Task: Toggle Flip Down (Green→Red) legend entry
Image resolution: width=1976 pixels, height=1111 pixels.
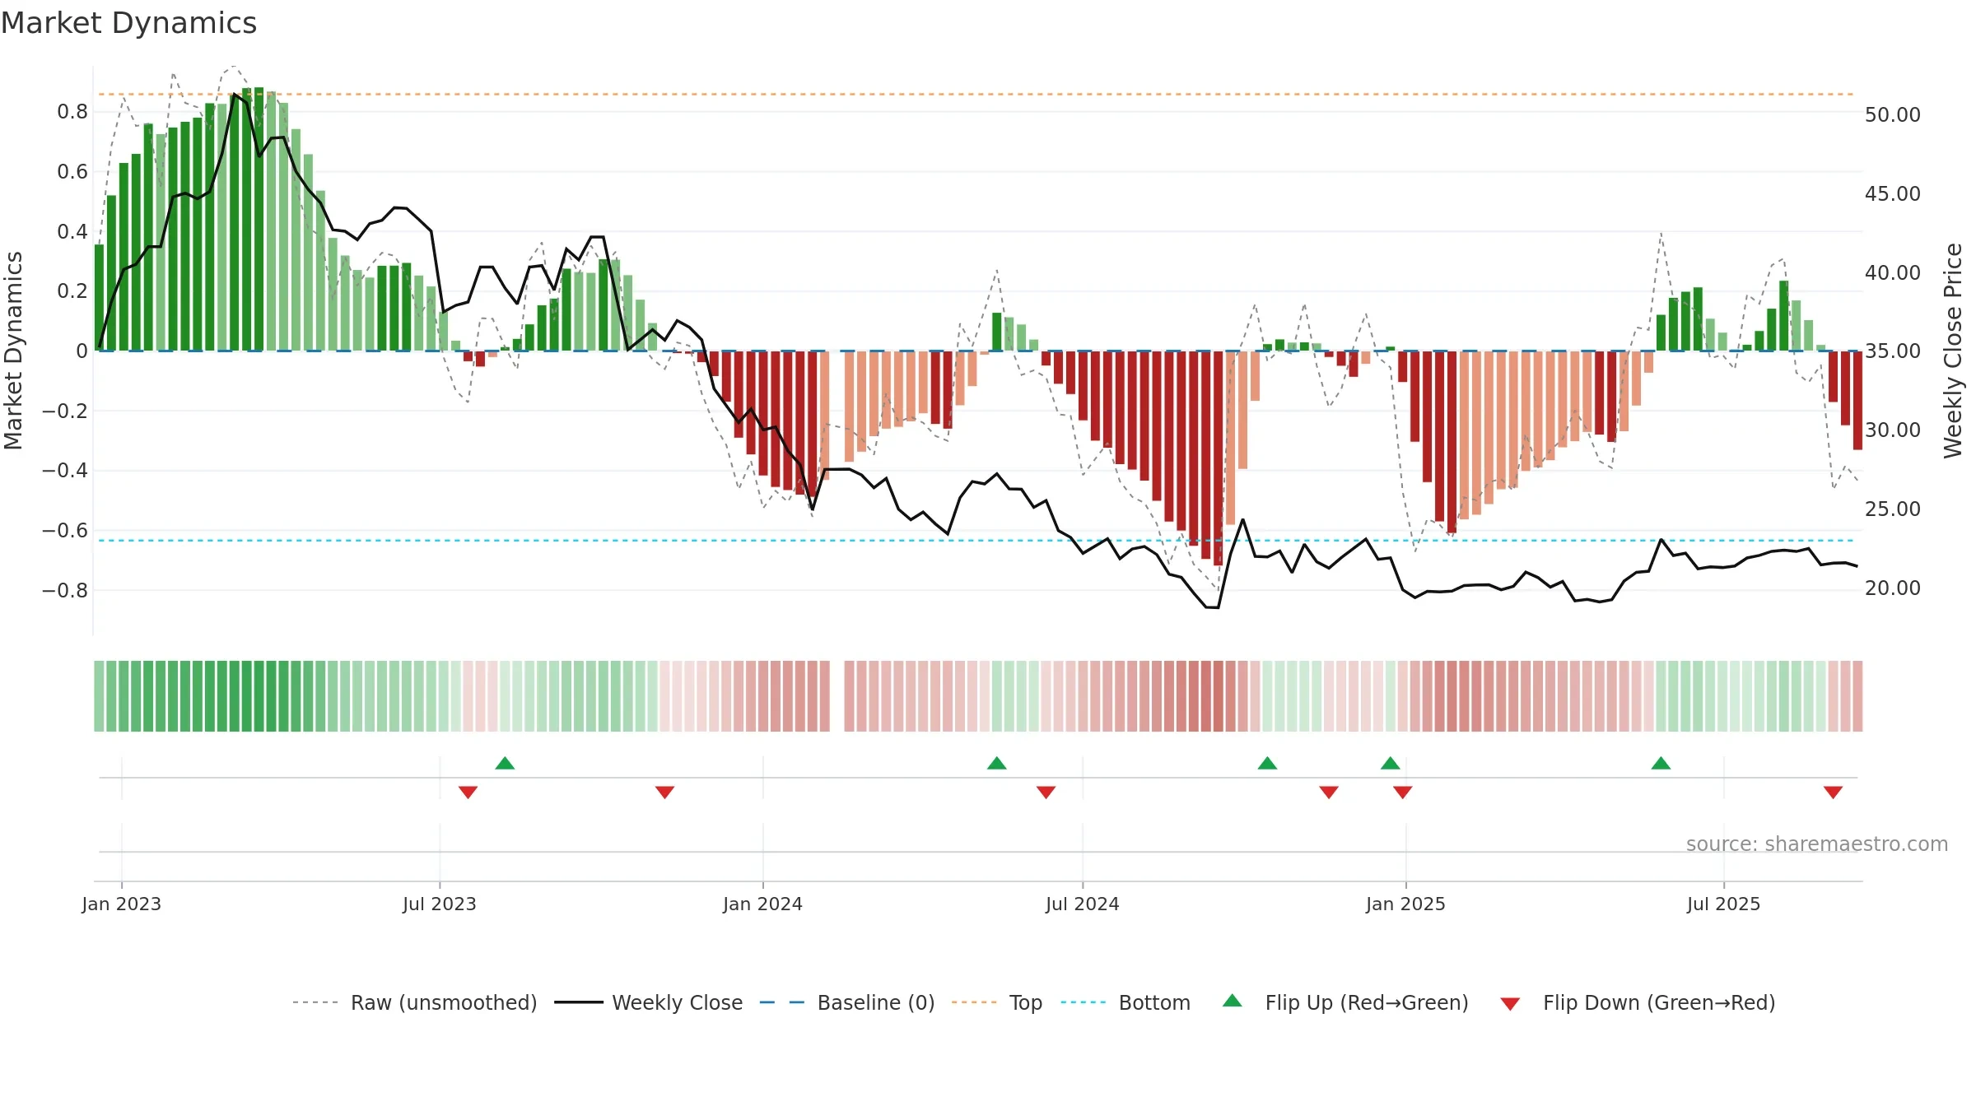Action: [x=1638, y=1003]
